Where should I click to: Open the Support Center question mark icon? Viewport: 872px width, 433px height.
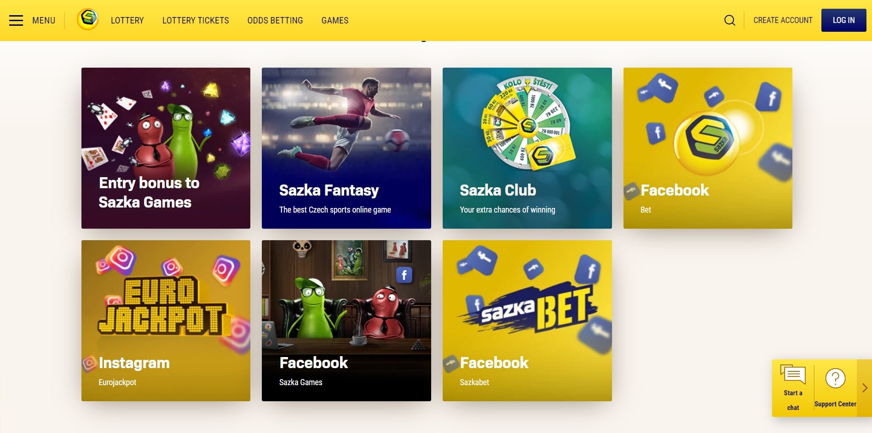[x=835, y=379]
